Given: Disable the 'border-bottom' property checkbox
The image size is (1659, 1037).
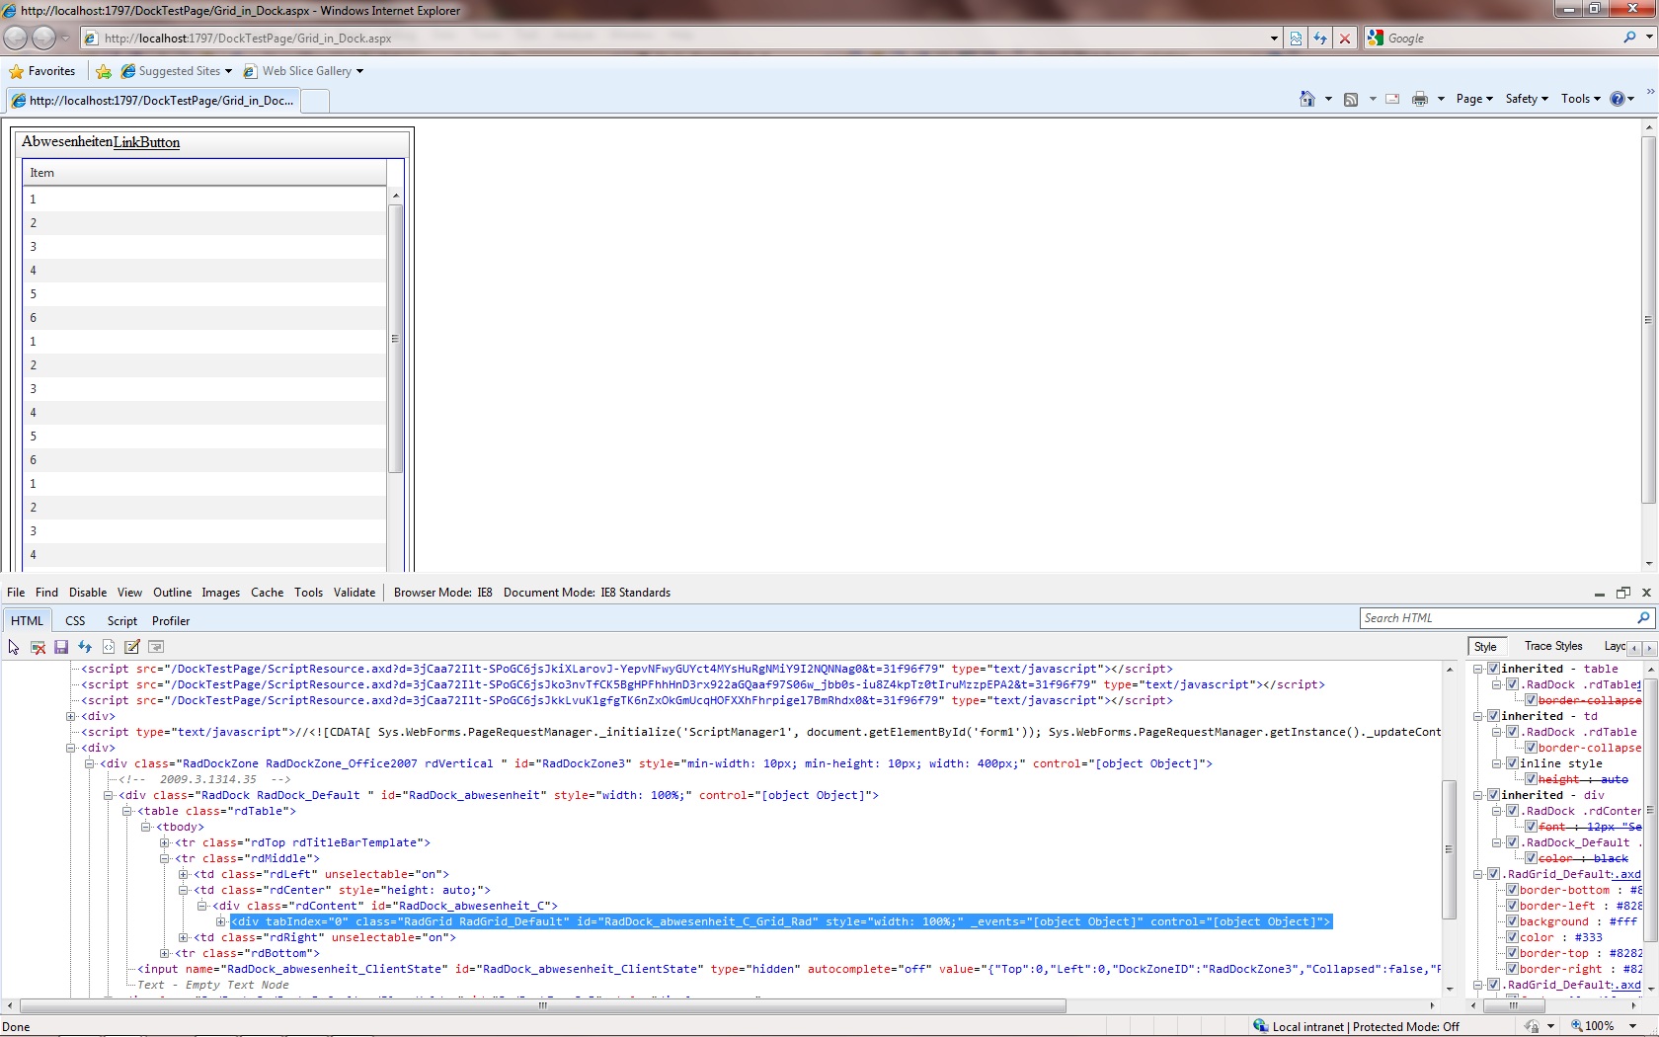Looking at the screenshot, I should 1512,890.
